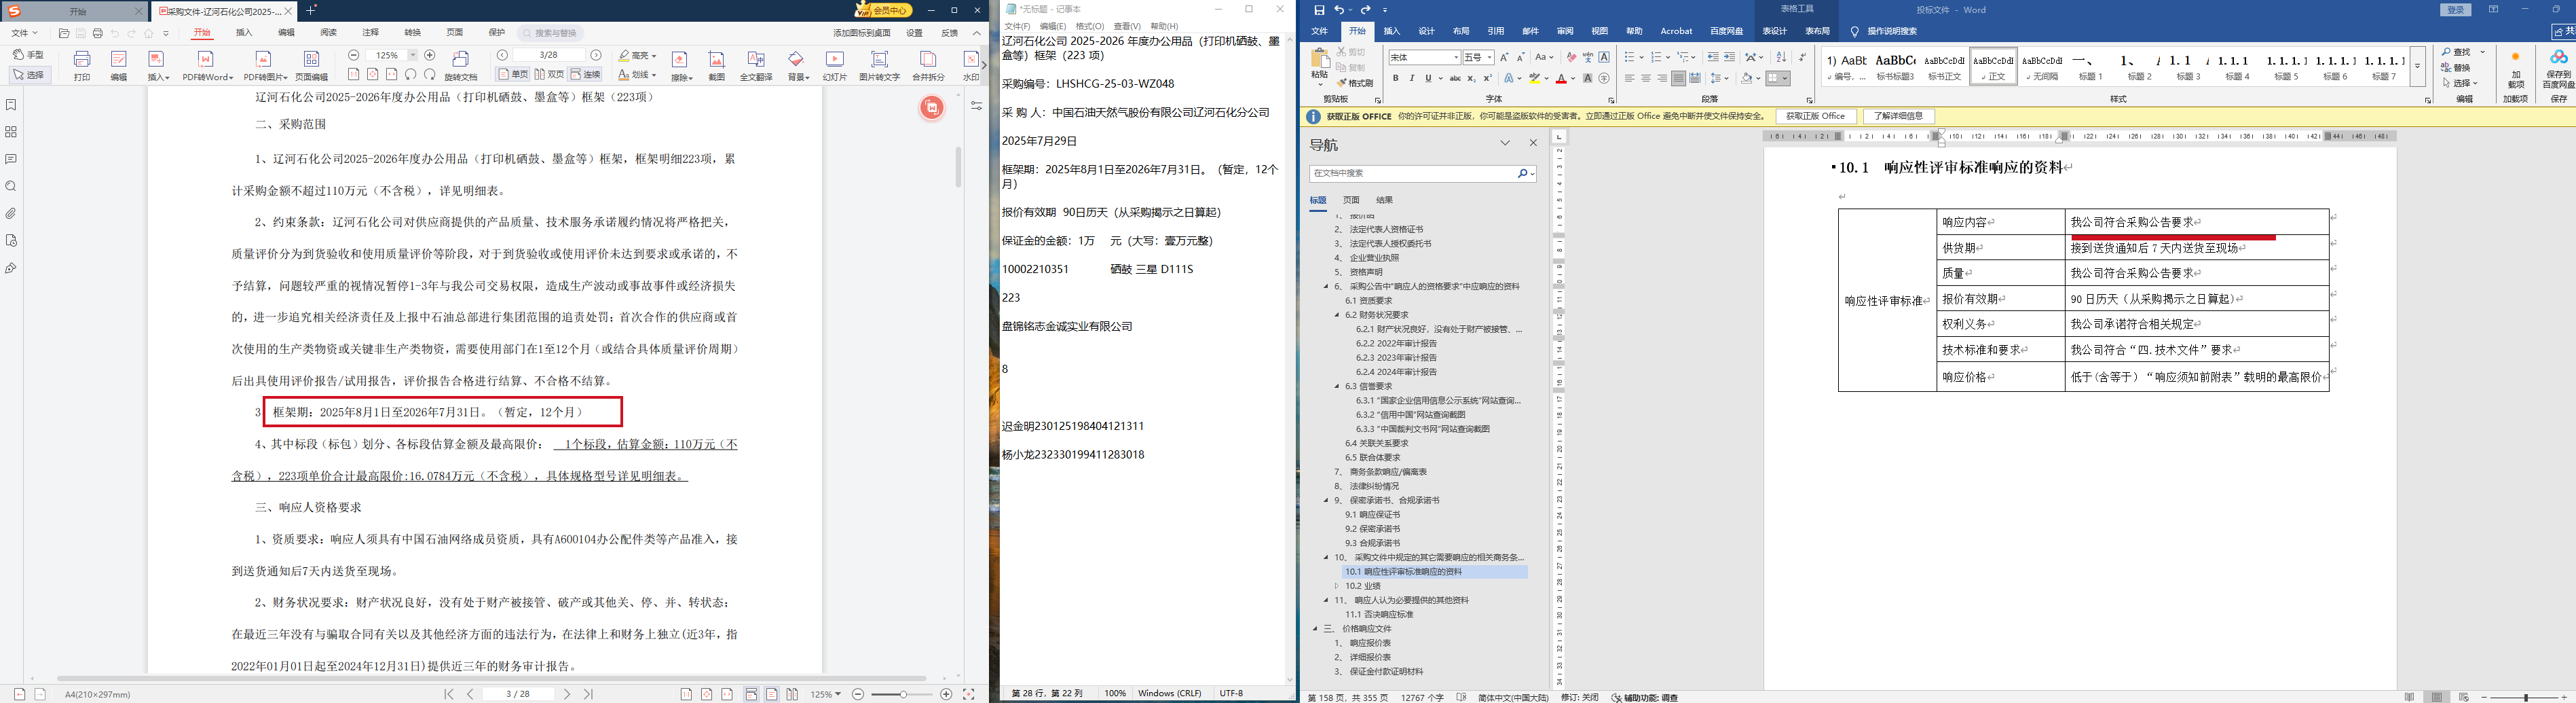Select the Hand tool in PDF reader
This screenshot has height=703, width=2576.
pos(29,55)
